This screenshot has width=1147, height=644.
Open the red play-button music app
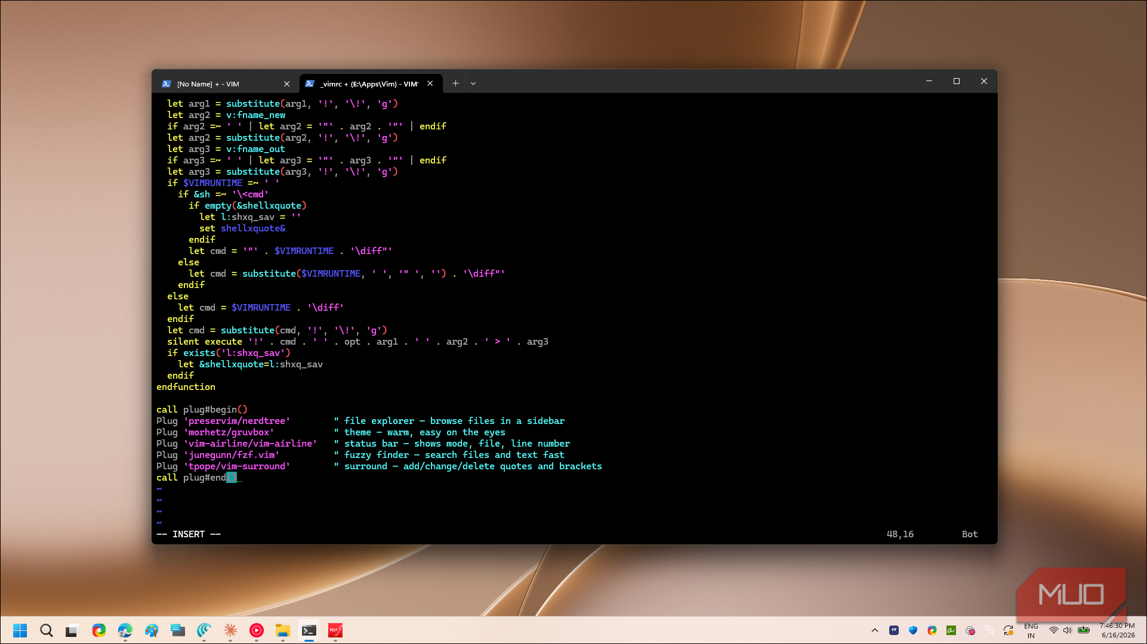257,630
